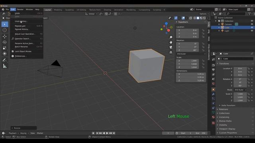255x143 pixels.
Task: Jump to the timeline end frame
Action: (x=114, y=133)
